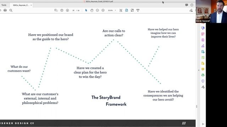227x127 pixels.
Task: Click the Fit Width scrolling icon
Action: (x=121, y=10)
